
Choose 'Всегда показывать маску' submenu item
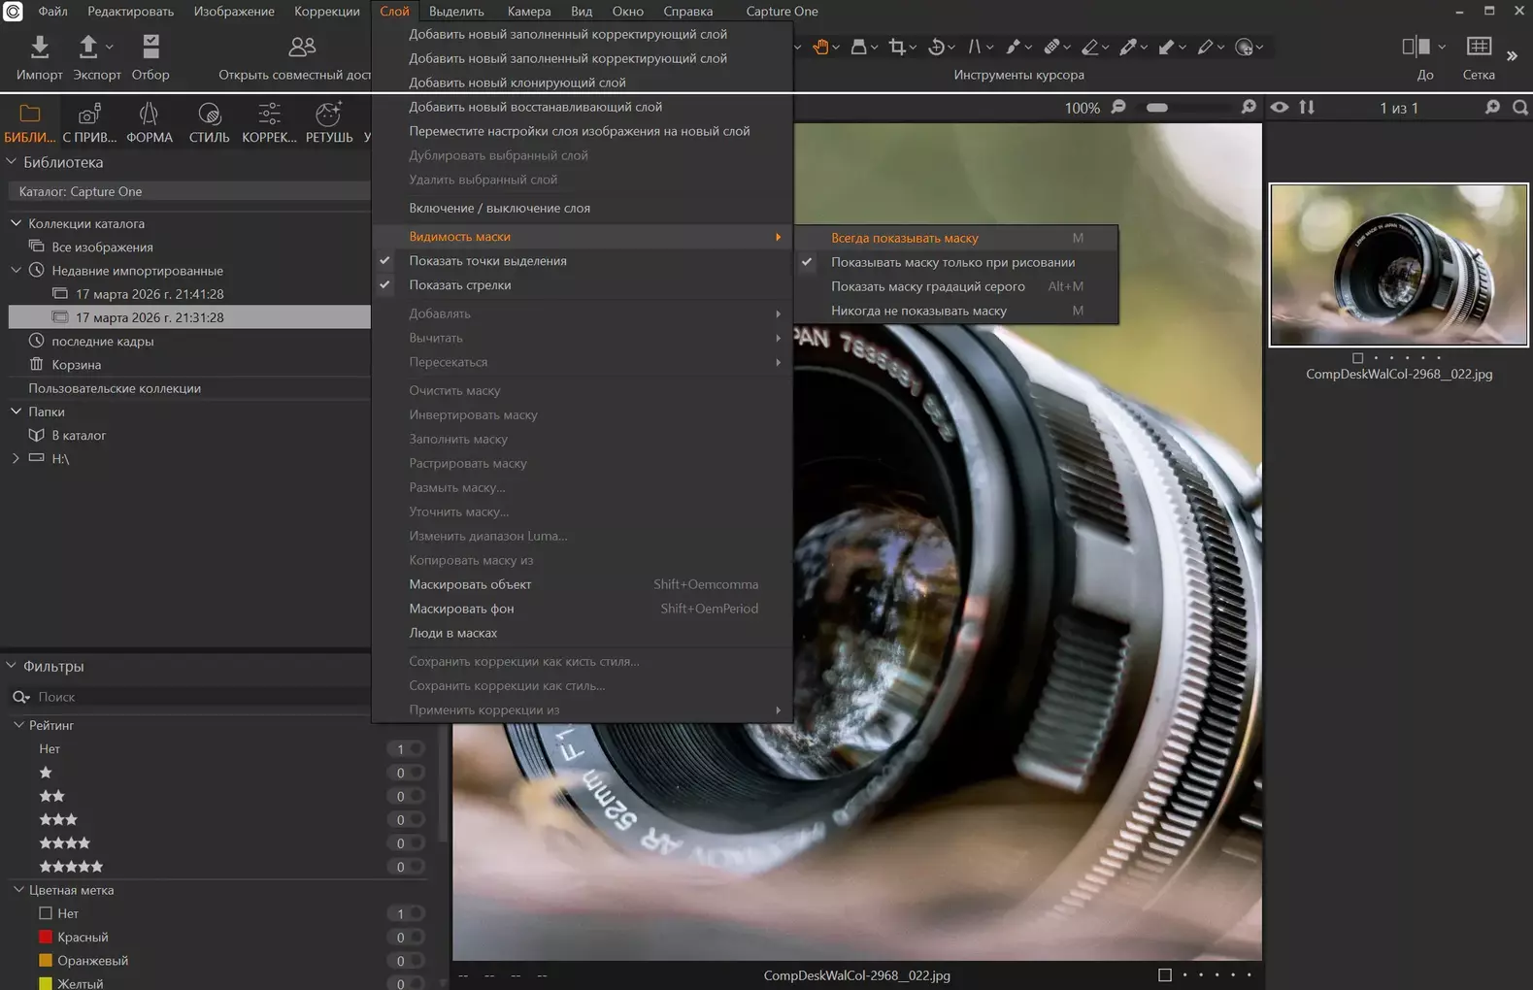[x=904, y=238]
